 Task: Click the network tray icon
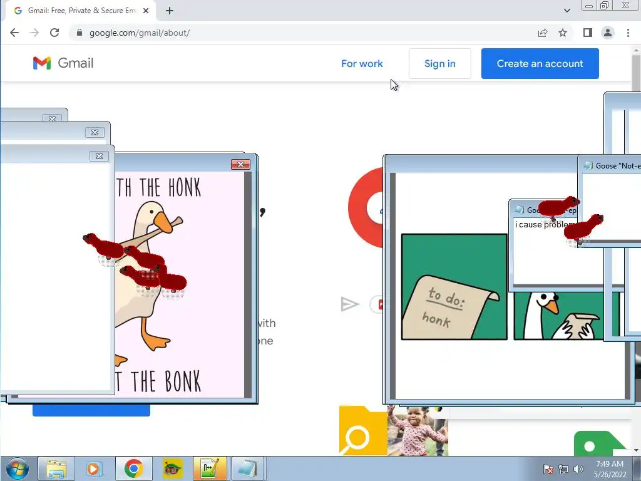point(563,469)
